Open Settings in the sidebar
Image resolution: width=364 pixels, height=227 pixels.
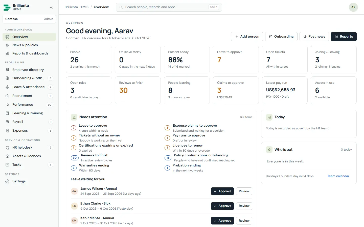click(x=29, y=181)
